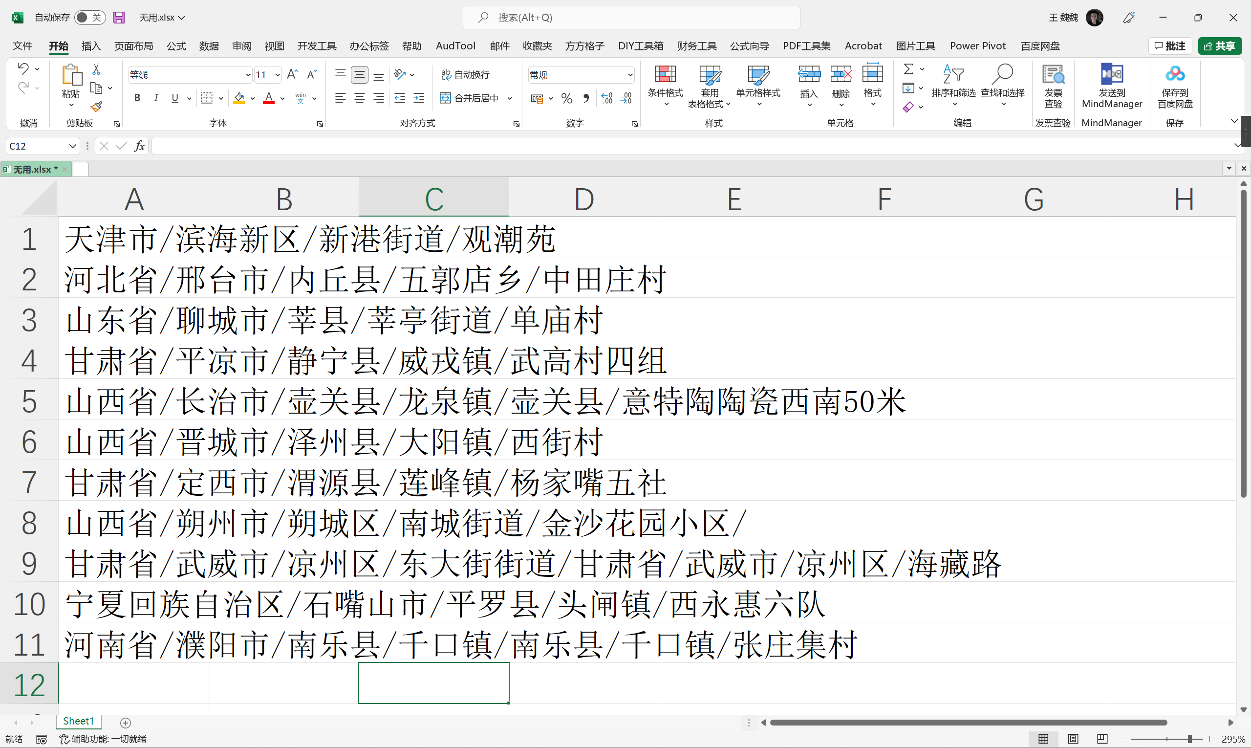1251x748 pixels.
Task: Click the Insert Function fx icon
Action: pyautogui.click(x=140, y=146)
